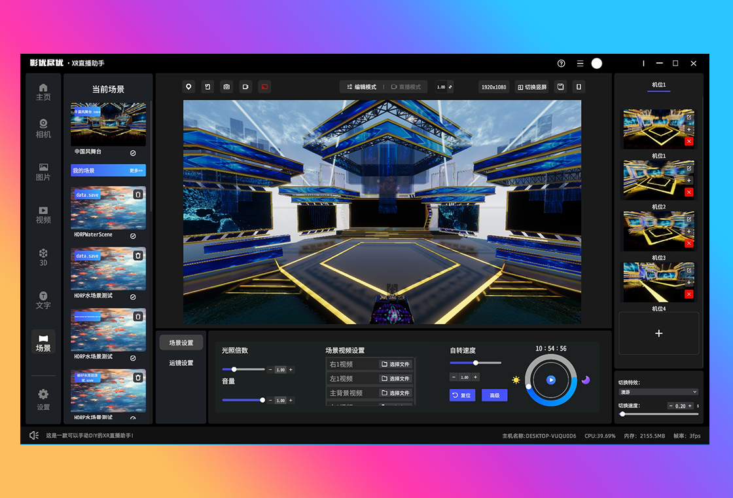Screen dimensions: 733x498
Task: Select the 机位2 camera thumbnail
Action: coord(658,180)
